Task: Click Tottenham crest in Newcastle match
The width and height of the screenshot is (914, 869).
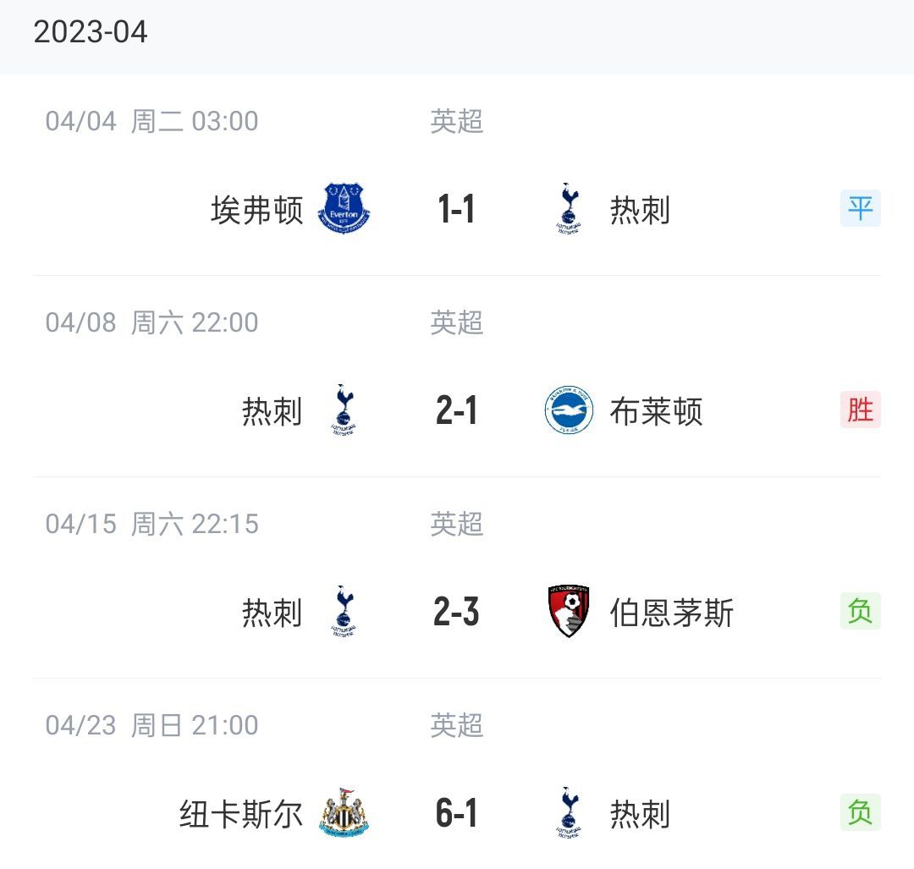Action: pos(569,813)
